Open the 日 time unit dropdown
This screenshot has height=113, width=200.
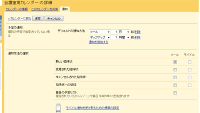point(124,32)
